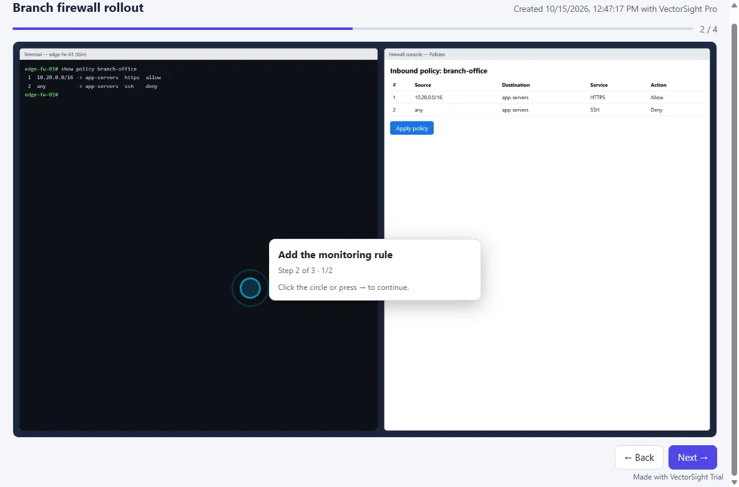The width and height of the screenshot is (739, 487).
Task: Click the HTTPS service cell
Action: (597, 97)
